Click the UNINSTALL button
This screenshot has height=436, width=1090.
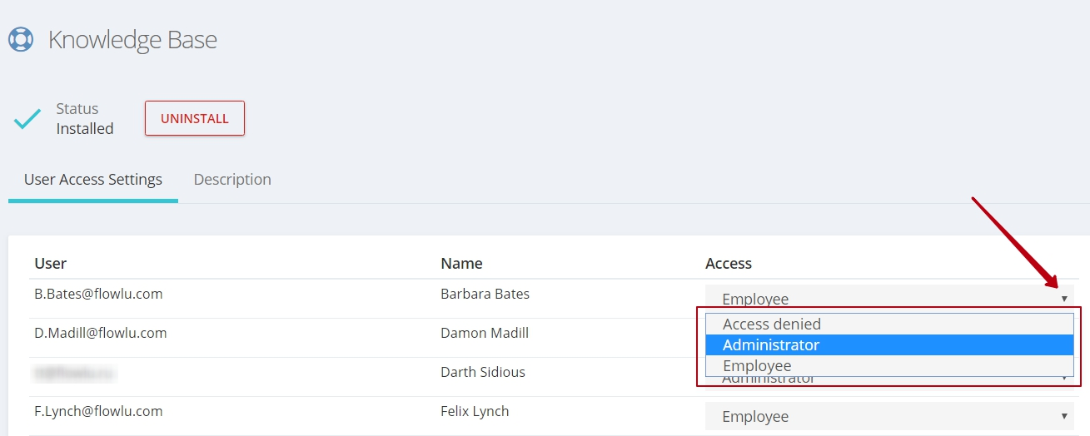[195, 118]
